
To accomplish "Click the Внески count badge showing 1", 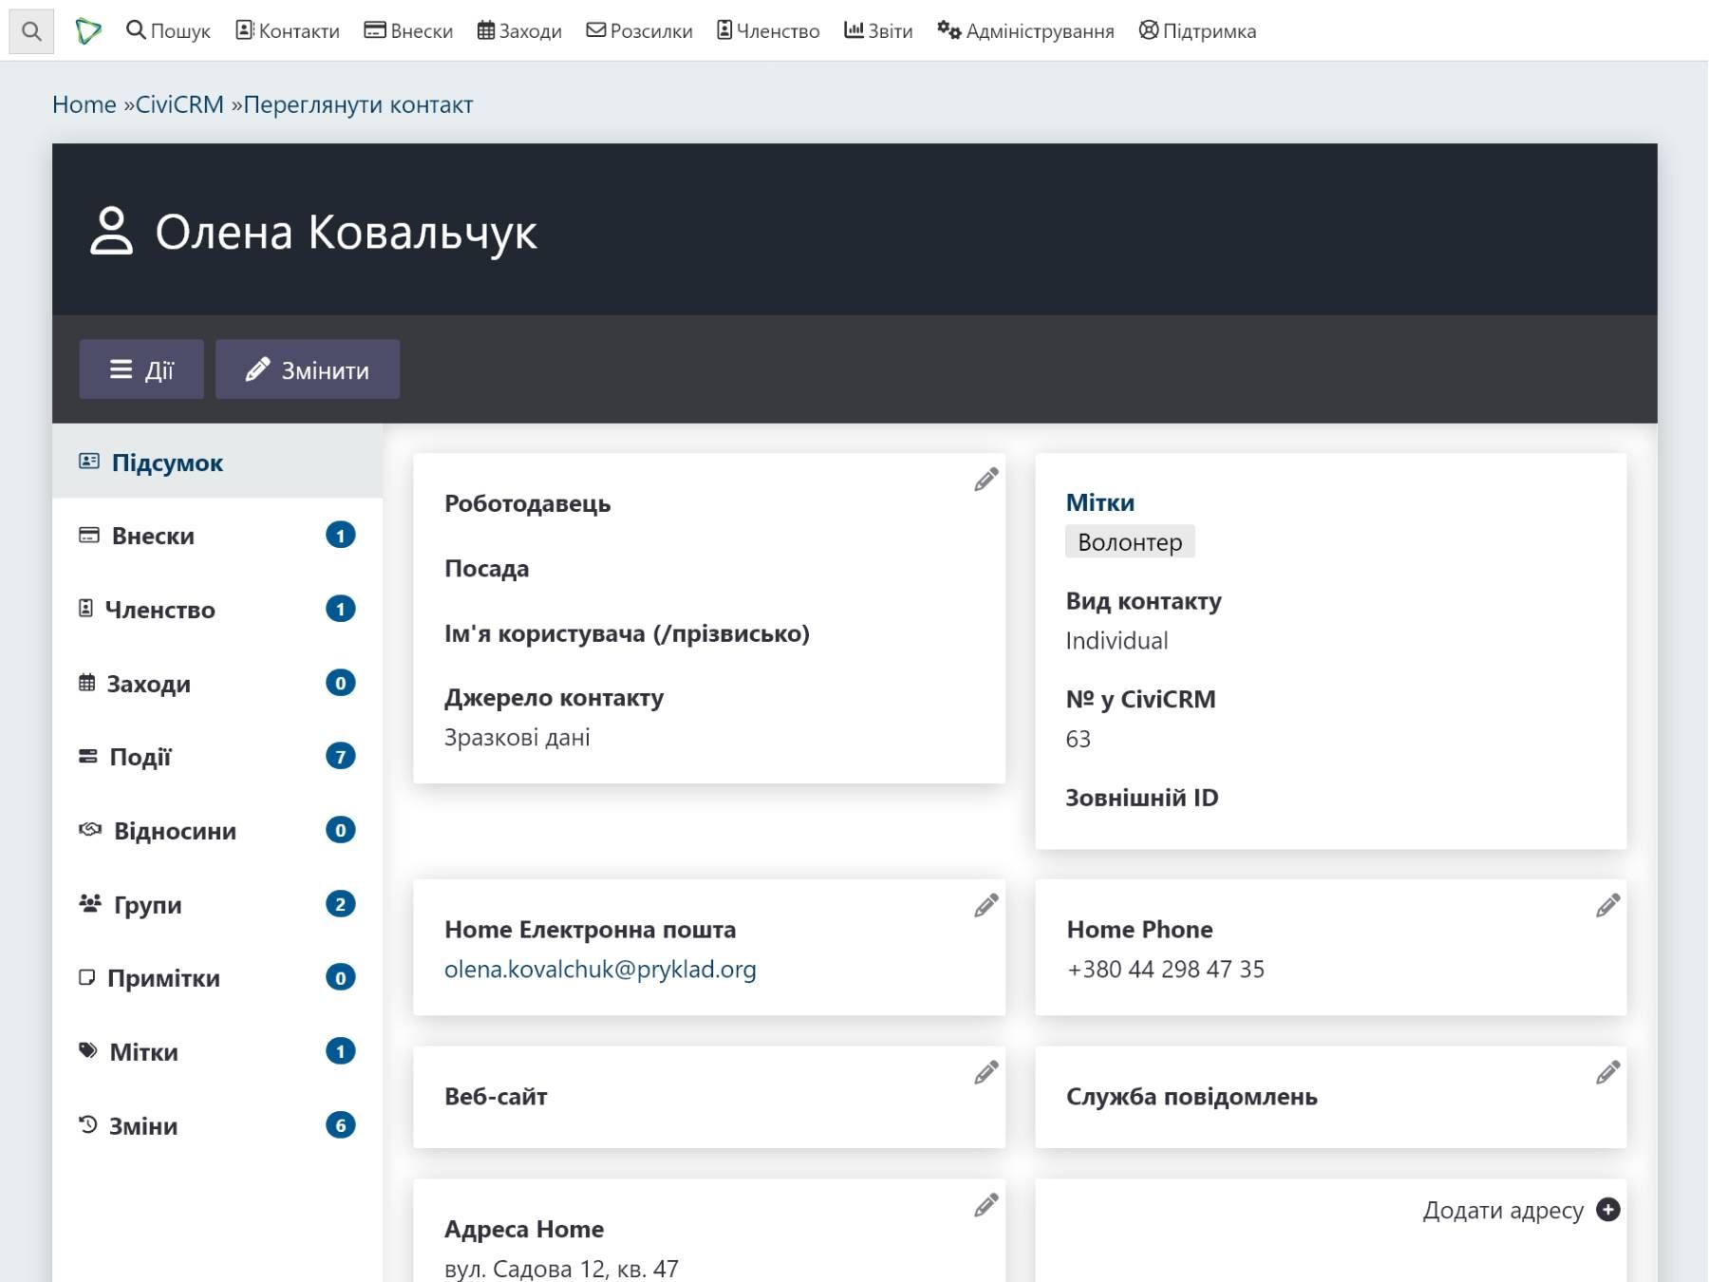I will (341, 536).
